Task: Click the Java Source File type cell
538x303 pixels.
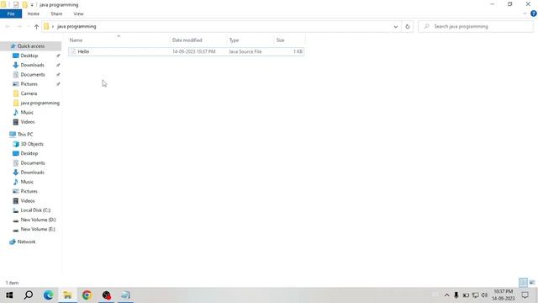Action: pyautogui.click(x=245, y=51)
